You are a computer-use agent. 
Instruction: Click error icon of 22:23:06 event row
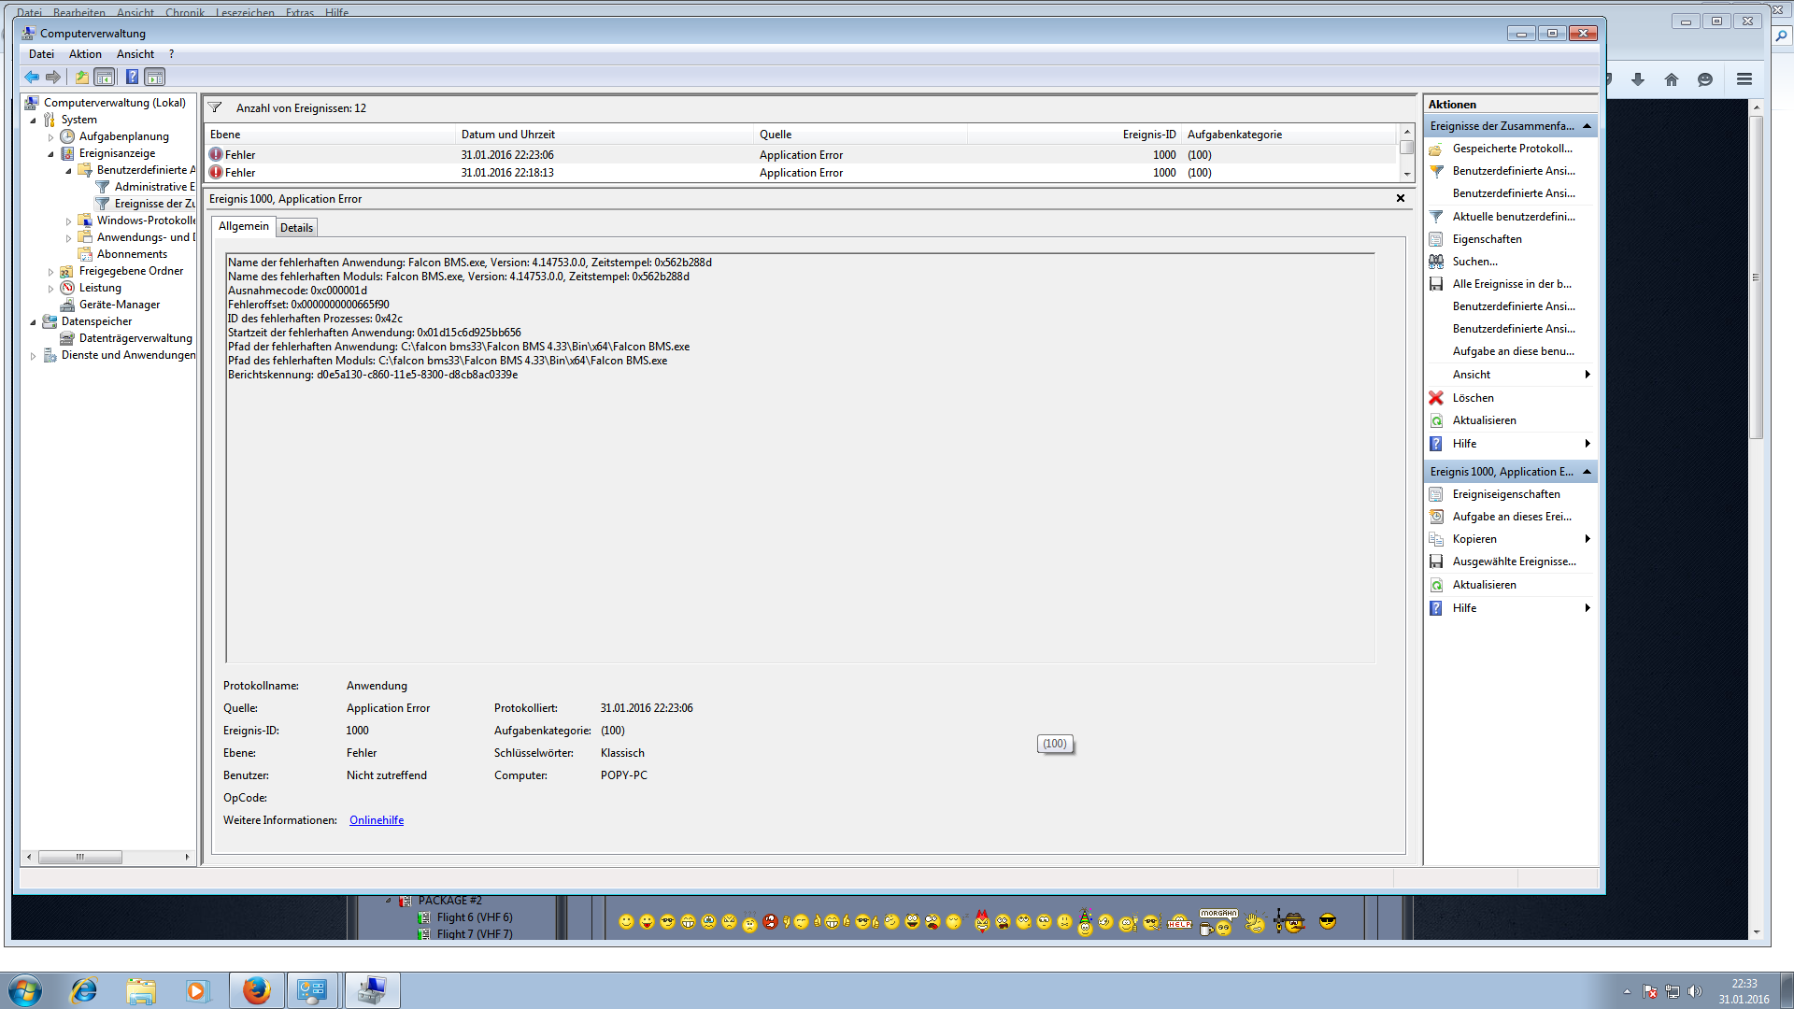point(216,155)
